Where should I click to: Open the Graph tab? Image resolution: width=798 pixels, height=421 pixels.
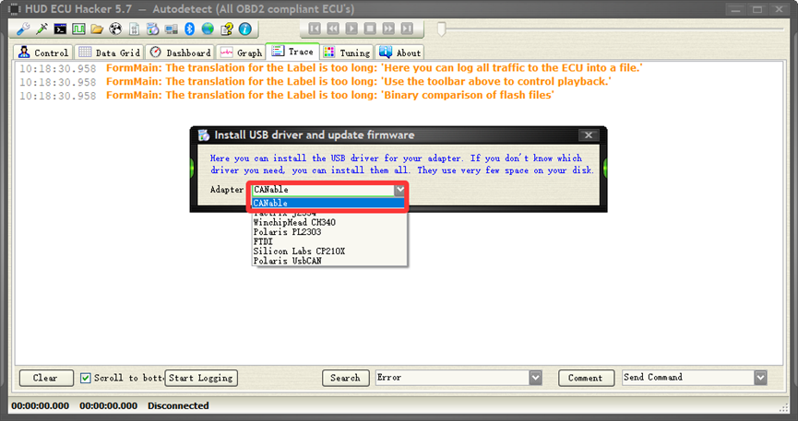click(x=241, y=53)
